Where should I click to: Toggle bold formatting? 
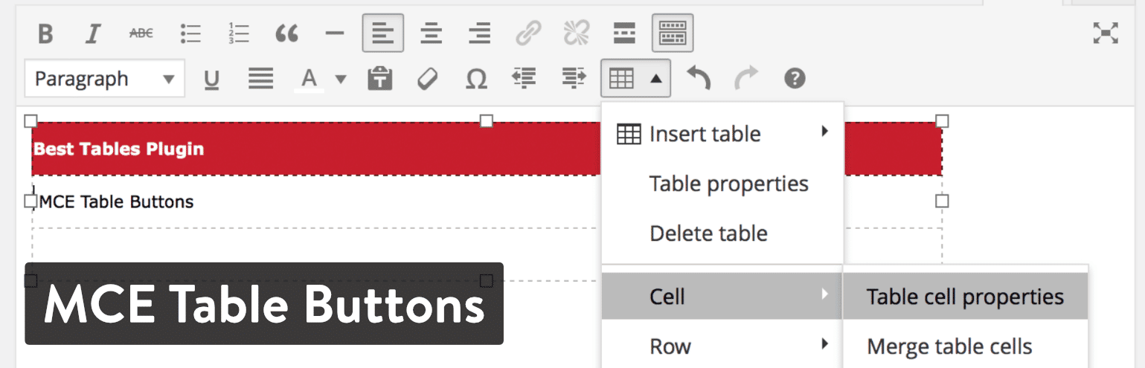[45, 33]
